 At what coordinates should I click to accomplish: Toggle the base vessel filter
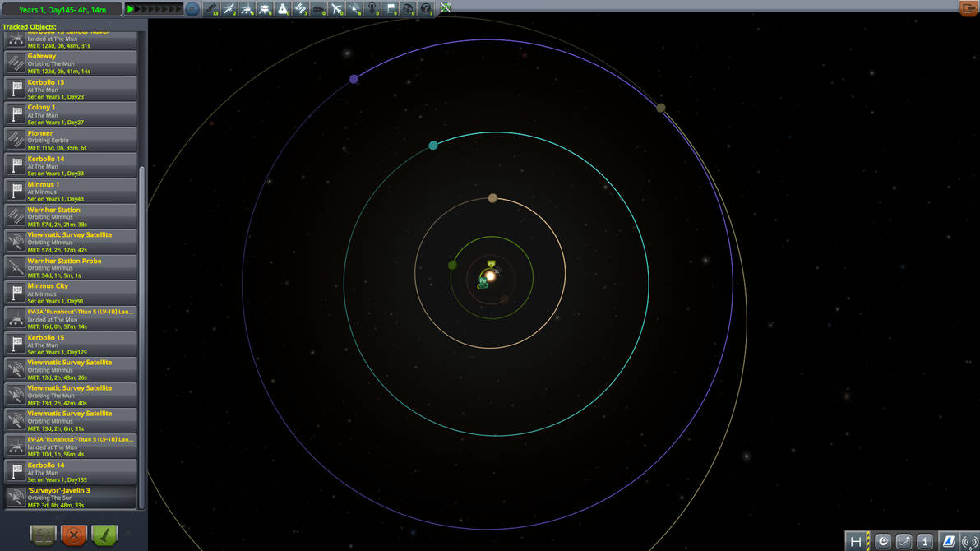[319, 9]
